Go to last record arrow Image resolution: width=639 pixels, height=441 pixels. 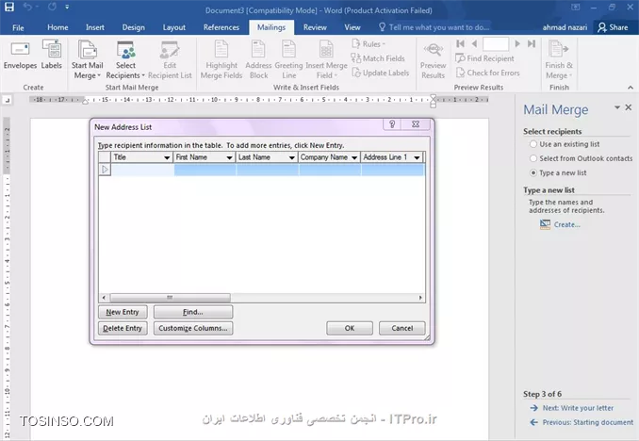[532, 43]
